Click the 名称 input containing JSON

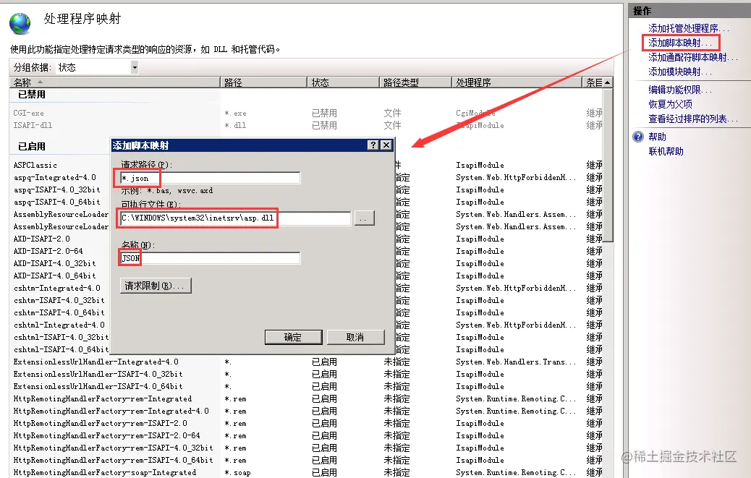point(210,258)
